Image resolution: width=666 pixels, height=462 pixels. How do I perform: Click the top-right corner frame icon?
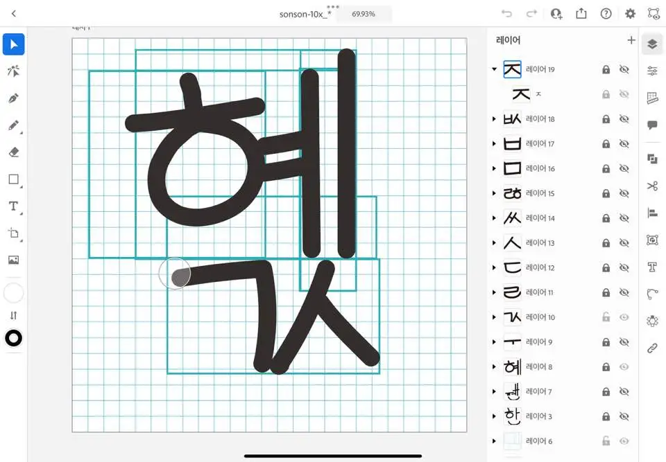point(654,14)
